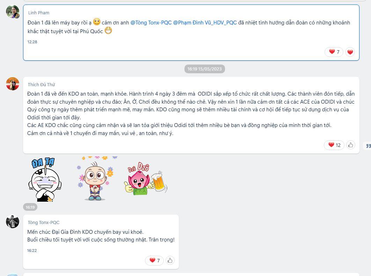Screen dimensions: 371x276
Task: Click the sender name Linh Pham
Action: tap(39, 13)
